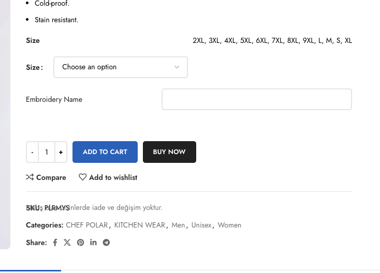Decrease quantity with minus button
The height and width of the screenshot is (273, 380).
tap(32, 152)
